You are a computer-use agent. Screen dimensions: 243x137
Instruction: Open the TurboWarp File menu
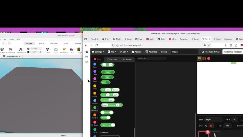pyautogui.click(x=112, y=52)
